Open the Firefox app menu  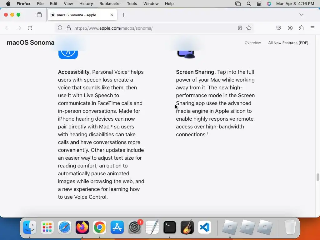point(23,4)
